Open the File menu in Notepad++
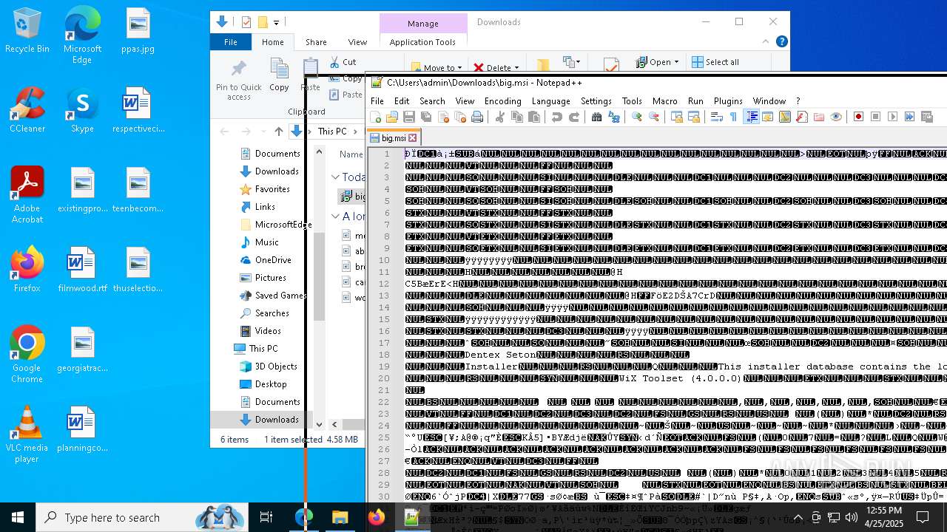The image size is (947, 532). 377,101
